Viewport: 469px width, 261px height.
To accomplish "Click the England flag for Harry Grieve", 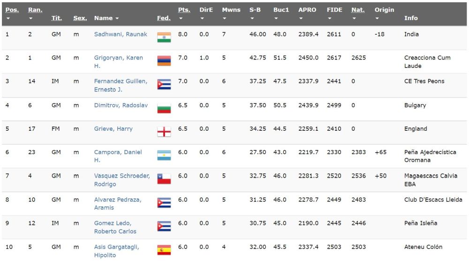I will coord(164,132).
